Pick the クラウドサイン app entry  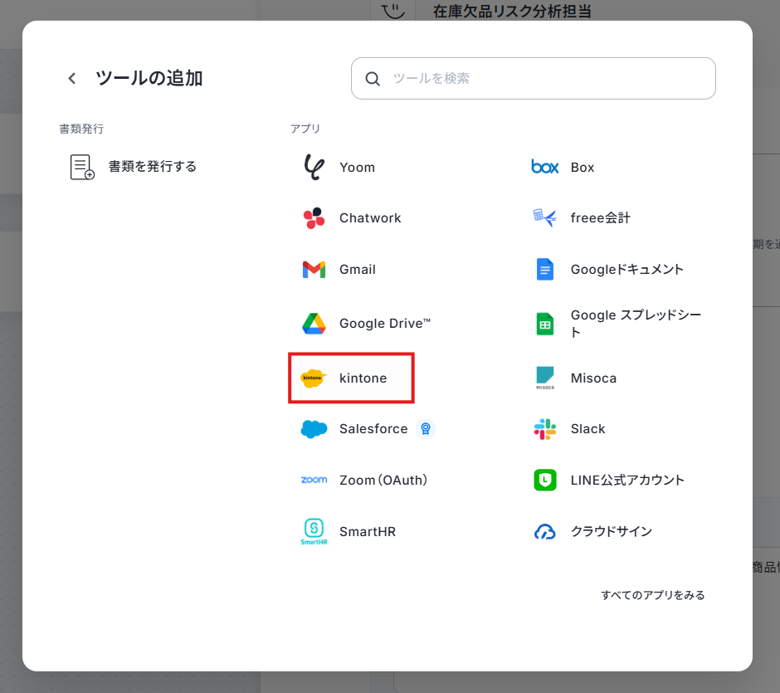[x=611, y=531]
